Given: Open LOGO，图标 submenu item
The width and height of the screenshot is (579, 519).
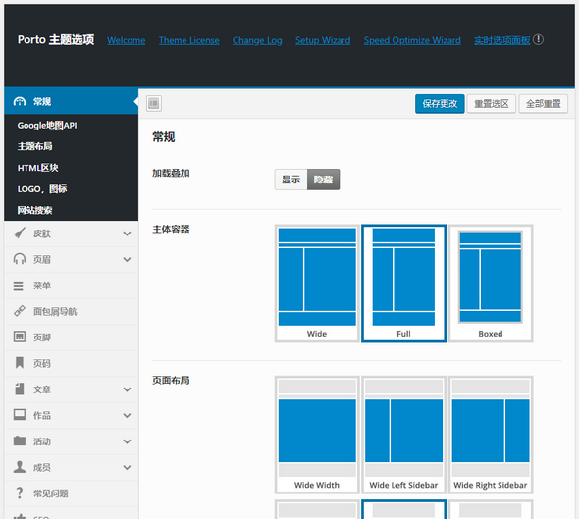Looking at the screenshot, I should click(42, 189).
